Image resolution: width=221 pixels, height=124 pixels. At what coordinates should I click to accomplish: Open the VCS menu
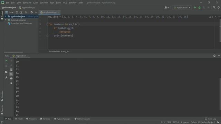(x=65, y=3)
